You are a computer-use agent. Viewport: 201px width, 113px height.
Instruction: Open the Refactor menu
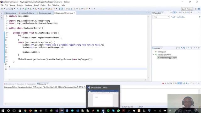tap(20, 5)
